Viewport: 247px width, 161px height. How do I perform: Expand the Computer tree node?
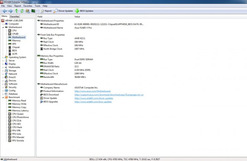point(3,24)
